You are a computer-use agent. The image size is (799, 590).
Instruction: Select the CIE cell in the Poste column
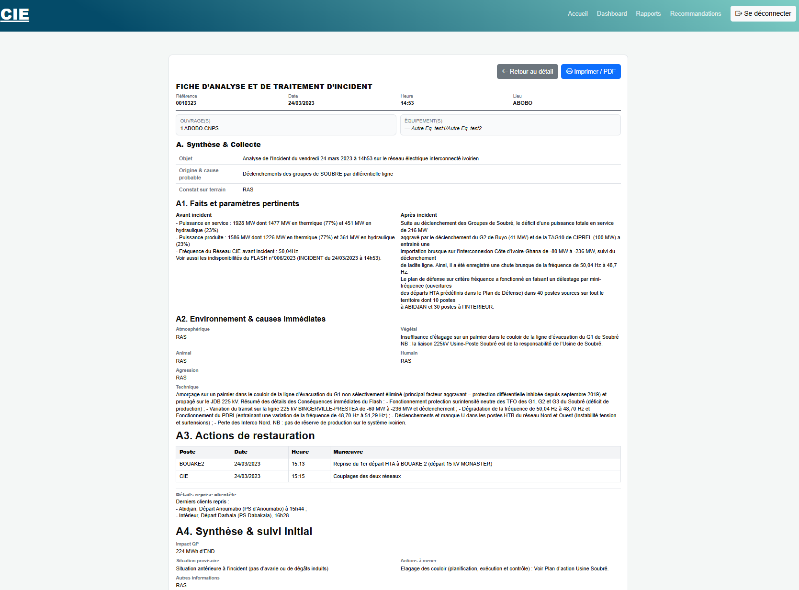coord(184,476)
